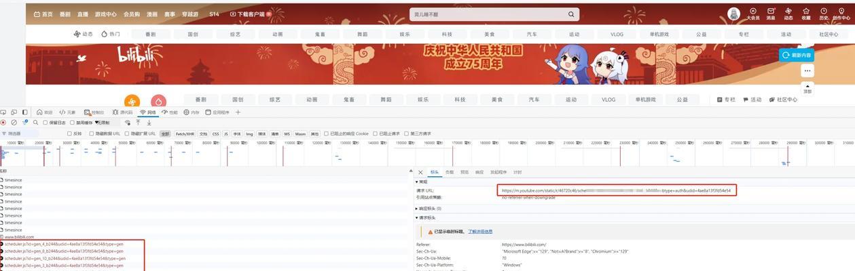This screenshot has height=271, width=855.
Task: Open the 负载 tab in request details
Action: (x=450, y=173)
